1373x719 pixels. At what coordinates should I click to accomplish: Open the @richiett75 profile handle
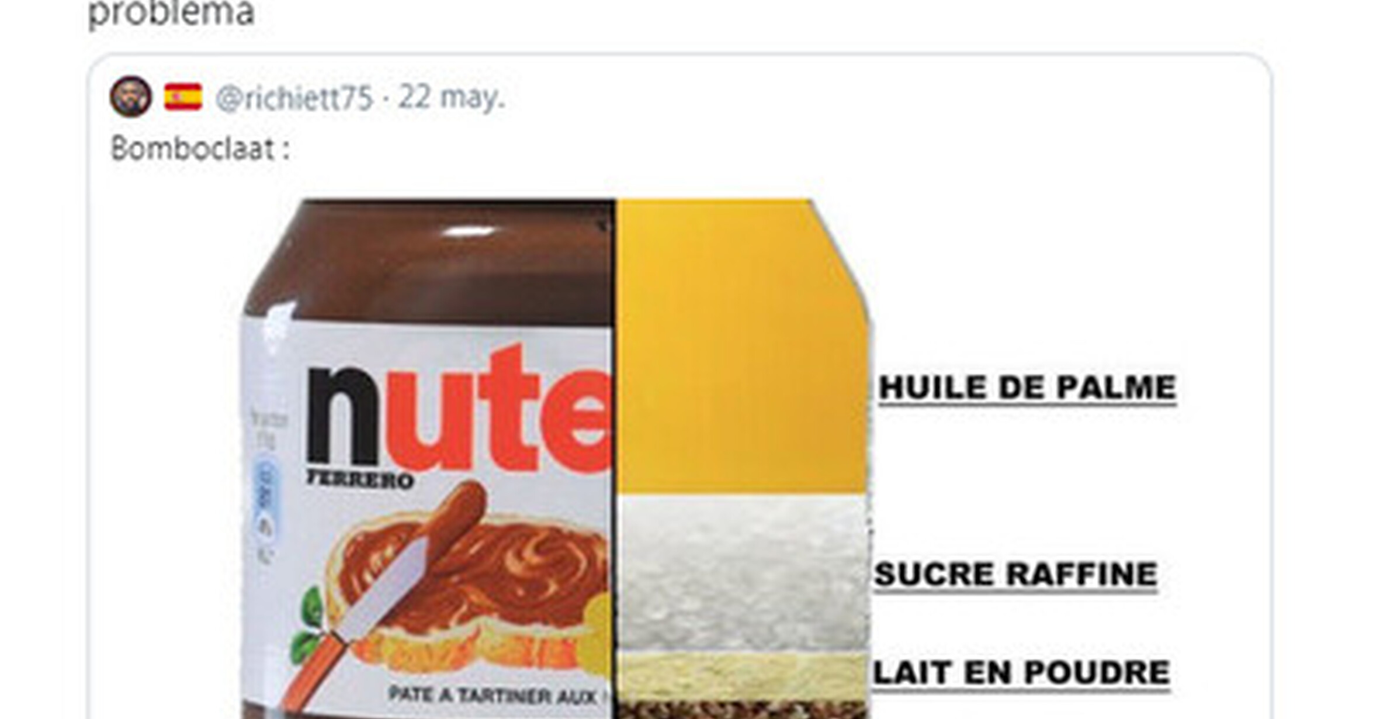[x=294, y=98]
